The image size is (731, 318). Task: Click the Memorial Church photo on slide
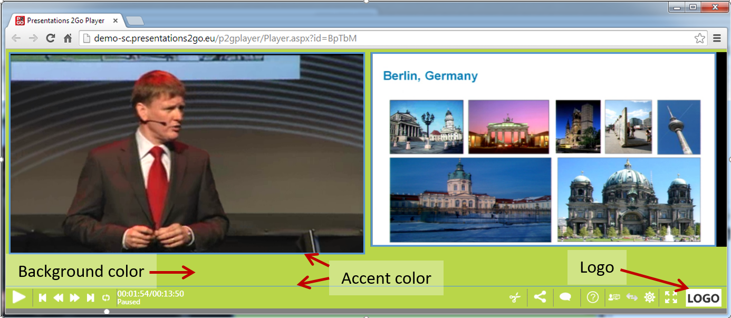click(578, 127)
